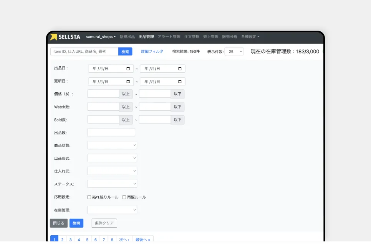Open calendar picker for 出品日 end date

(180, 69)
